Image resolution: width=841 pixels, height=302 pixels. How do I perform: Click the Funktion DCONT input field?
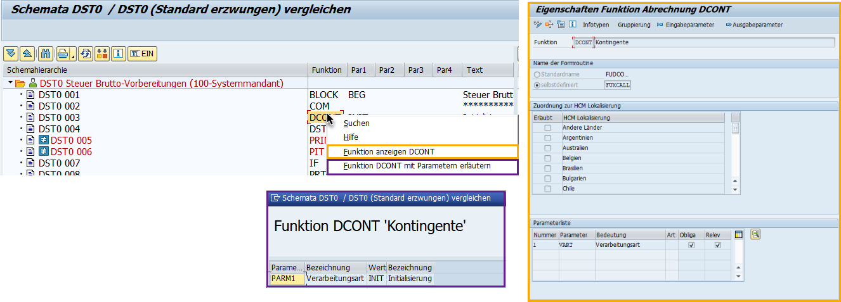tap(583, 42)
